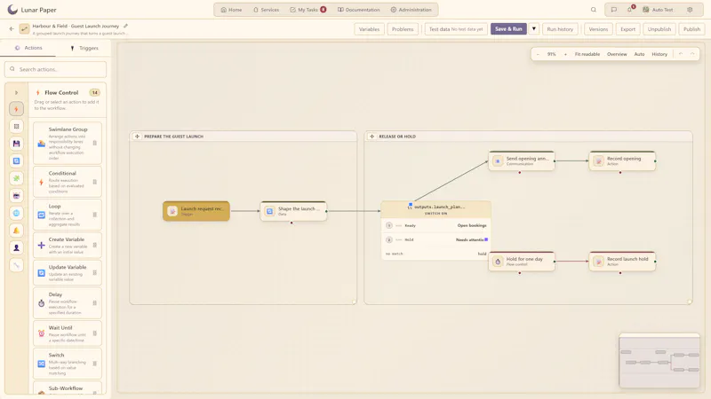Viewport: 711px width, 399px height.
Task: Expand the category sidebar chevron
Action: point(16,93)
